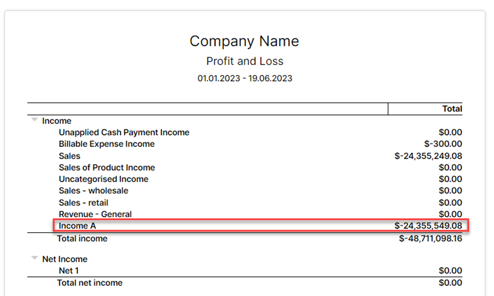Select the Sales - retail row label
Image resolution: width=494 pixels, height=296 pixels.
point(83,203)
